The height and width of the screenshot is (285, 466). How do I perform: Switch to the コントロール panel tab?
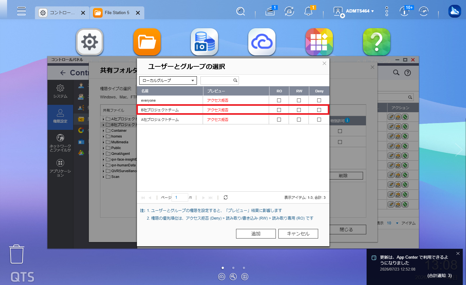click(62, 13)
